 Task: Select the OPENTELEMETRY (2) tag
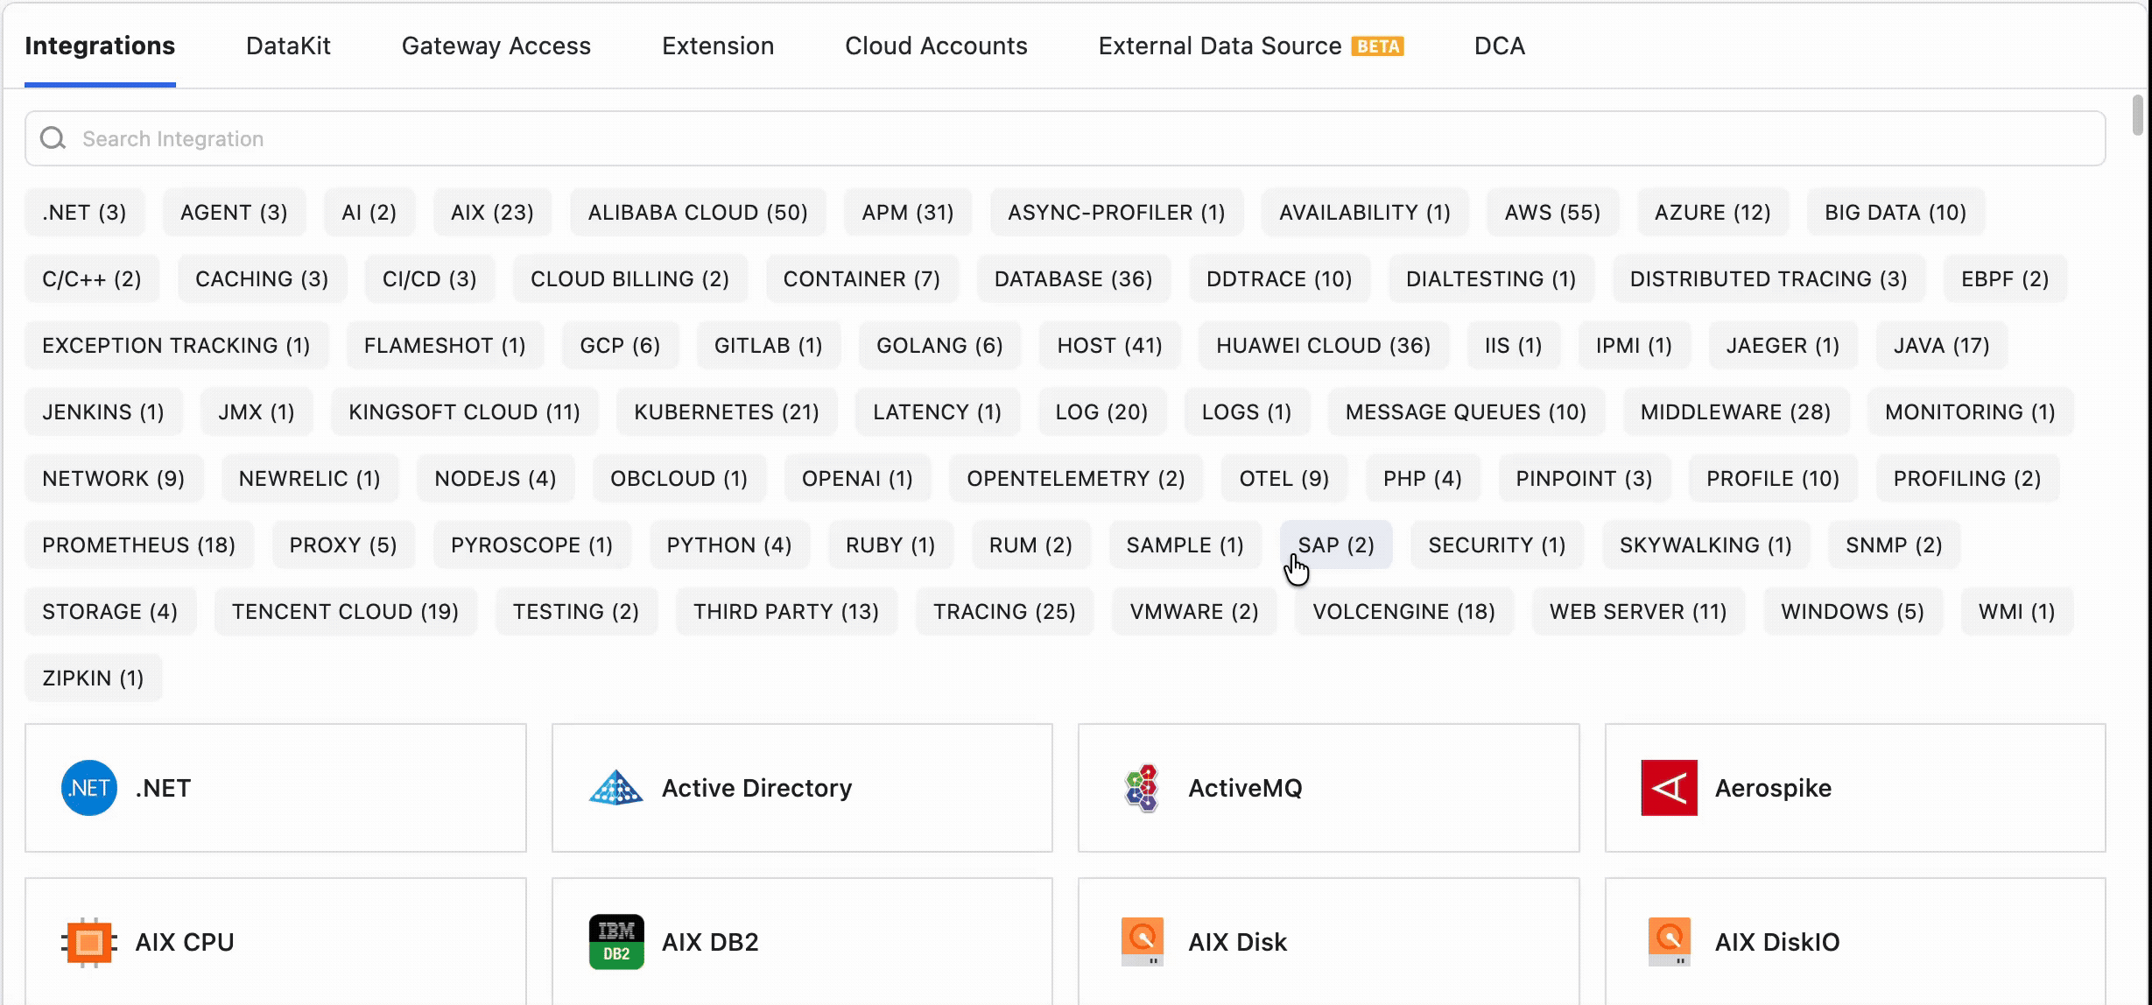pos(1076,478)
